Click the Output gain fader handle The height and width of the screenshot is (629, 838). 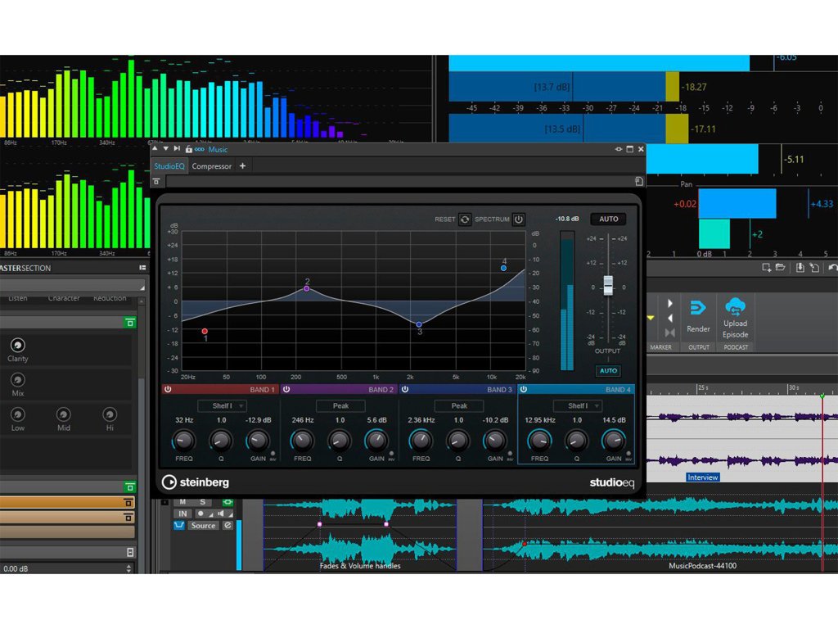(608, 285)
